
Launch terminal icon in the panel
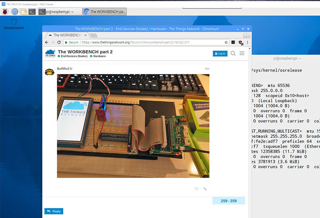(32, 12)
